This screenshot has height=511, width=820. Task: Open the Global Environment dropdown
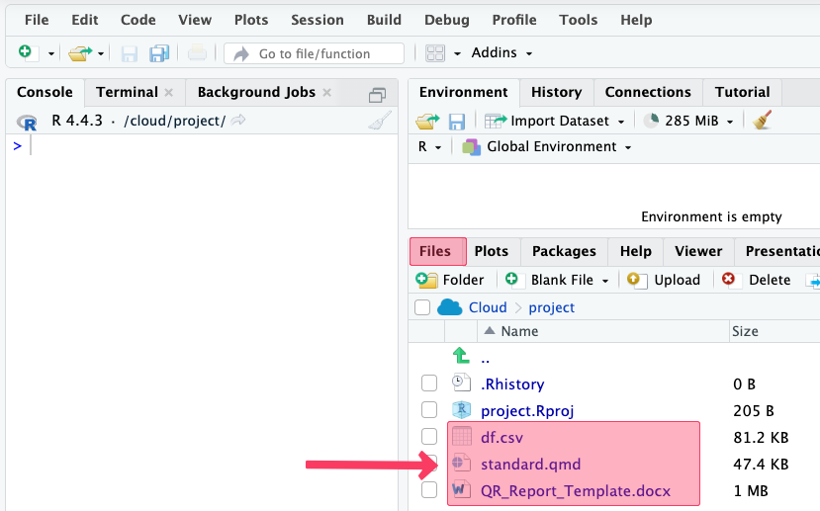tap(550, 146)
